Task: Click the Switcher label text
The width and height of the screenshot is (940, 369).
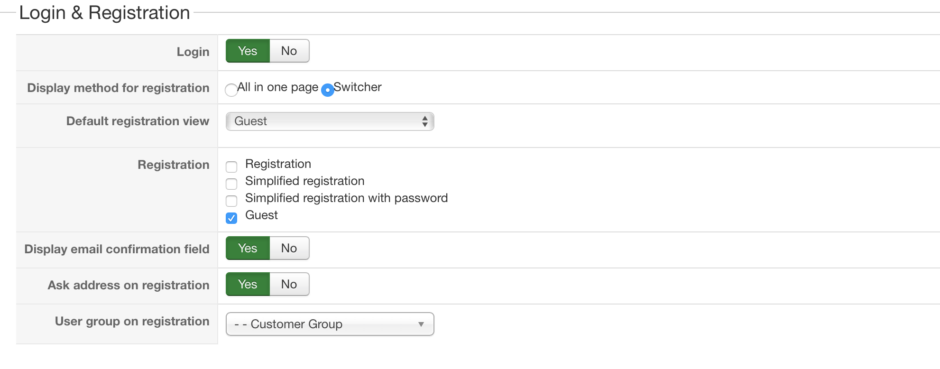Action: 358,87
